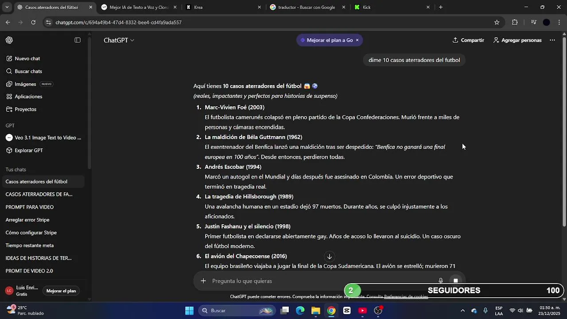Click the ChatGPT logo icon in sidebar

click(9, 40)
